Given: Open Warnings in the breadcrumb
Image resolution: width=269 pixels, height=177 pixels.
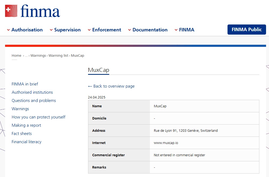Looking at the screenshot, I should click(x=38, y=56).
